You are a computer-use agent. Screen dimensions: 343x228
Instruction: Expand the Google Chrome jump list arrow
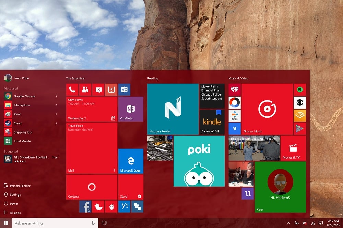56,96
